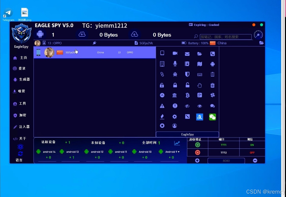The image size is (286, 197).
Task: Expand the Android 9 dropdown arrow
Action: [178, 152]
